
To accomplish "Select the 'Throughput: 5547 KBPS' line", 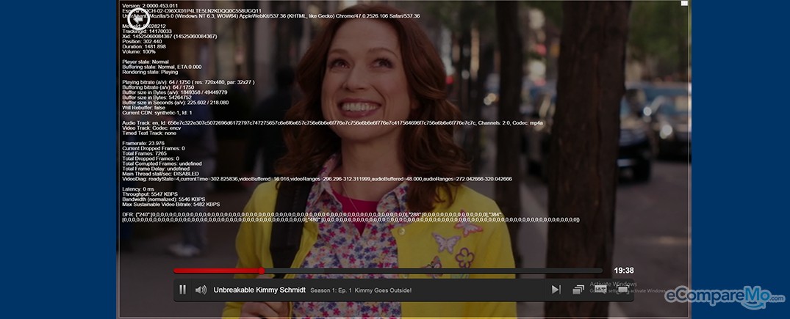I will pyautogui.click(x=150, y=194).
